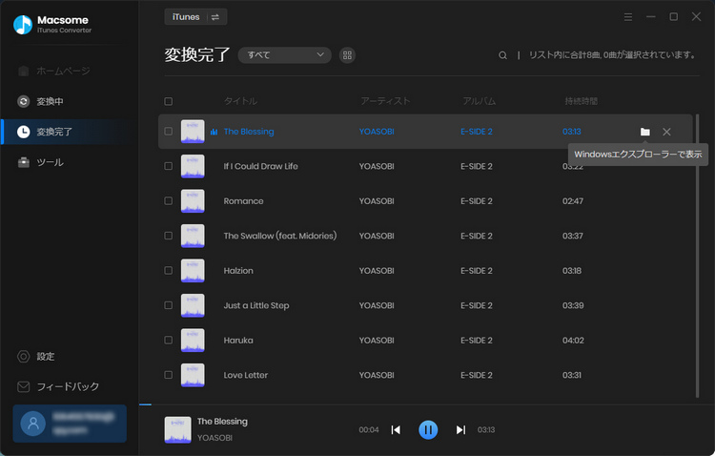
Task: Click YOASOBI artist name in player bar
Action: pos(214,438)
